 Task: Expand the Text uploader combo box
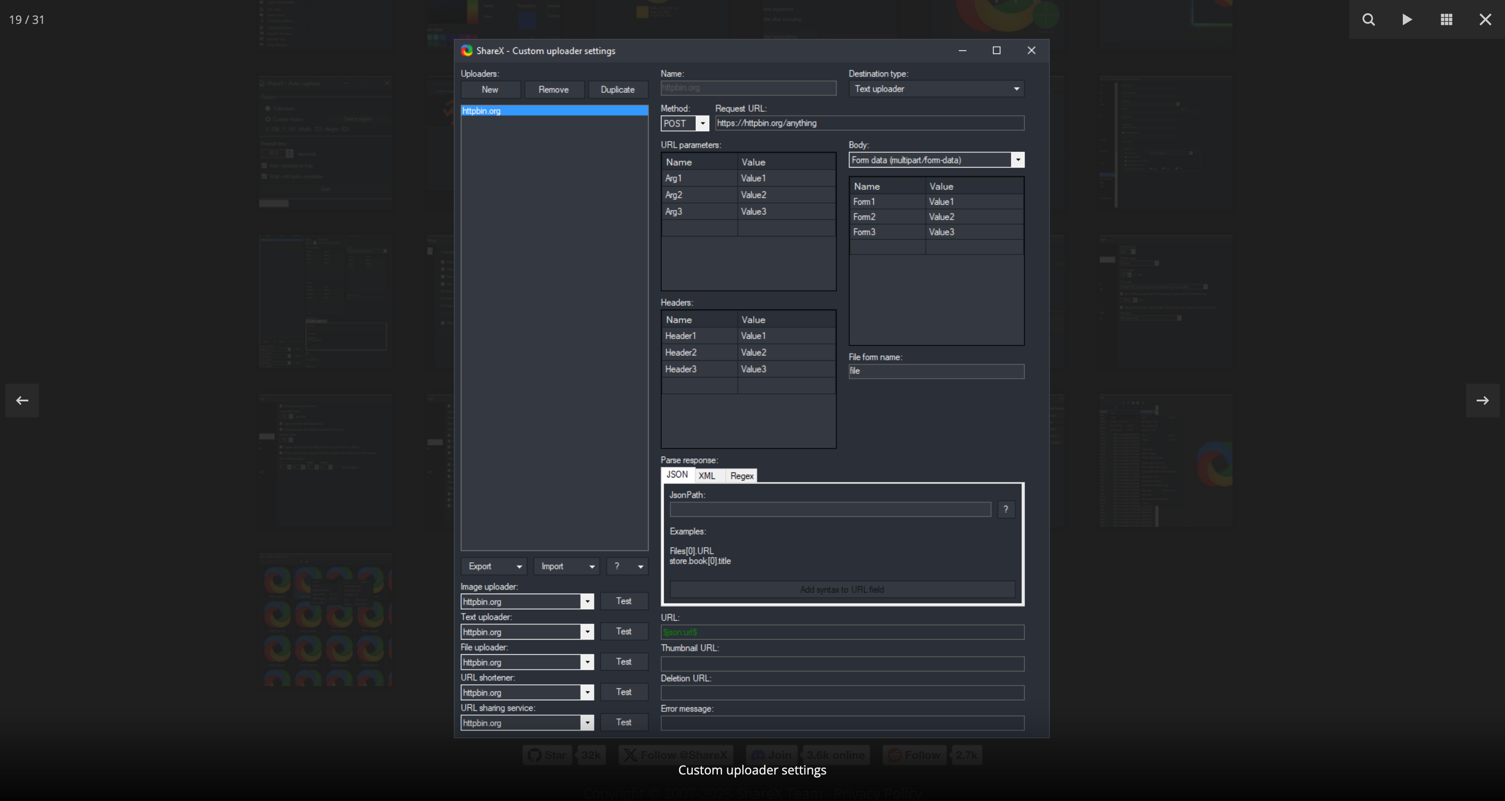[x=587, y=632]
